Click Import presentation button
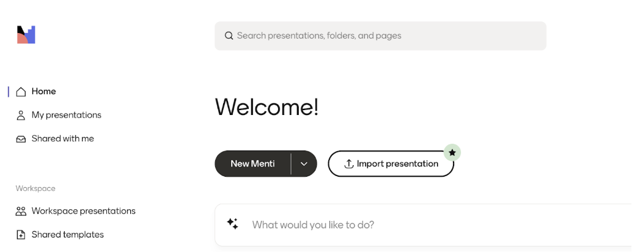 391,164
